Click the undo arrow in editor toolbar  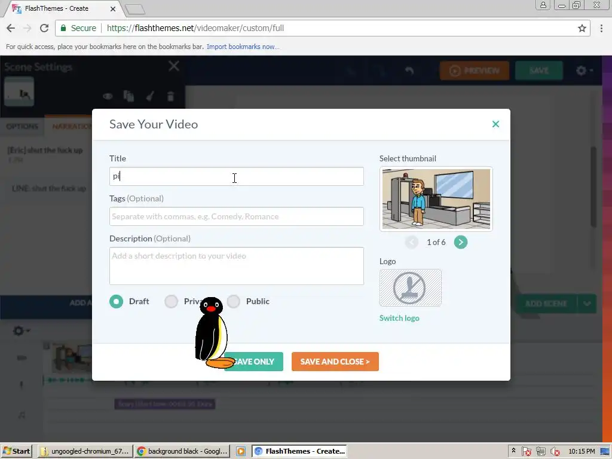(409, 71)
